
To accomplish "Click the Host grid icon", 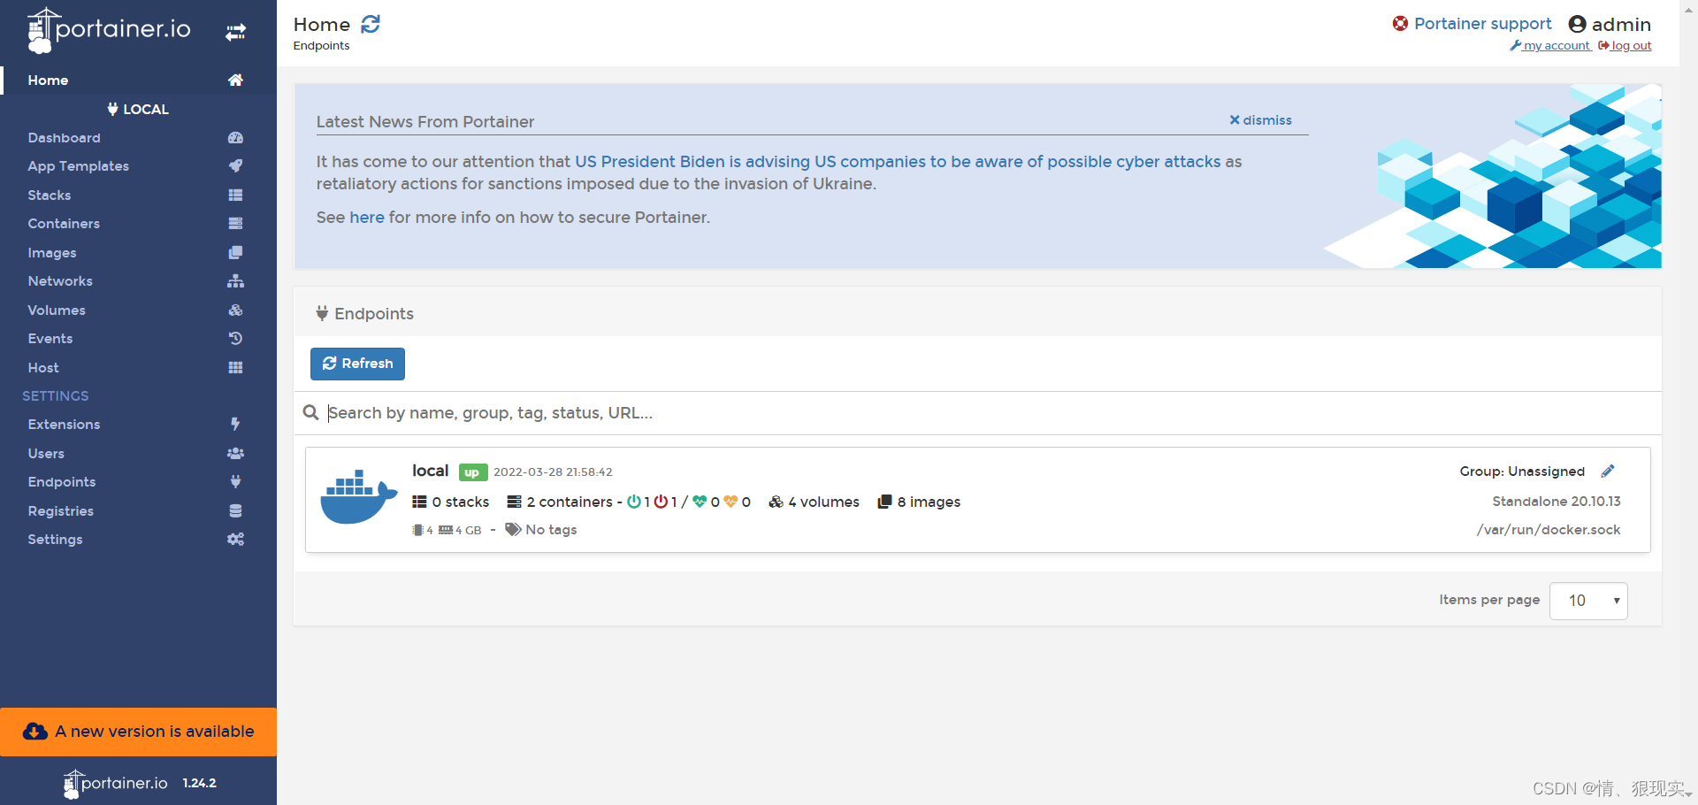I will click(235, 367).
